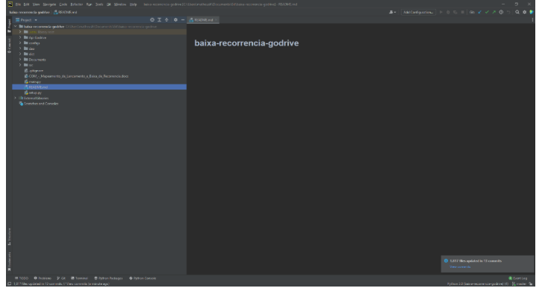Toggle the Structure side tool tab

click(10, 237)
